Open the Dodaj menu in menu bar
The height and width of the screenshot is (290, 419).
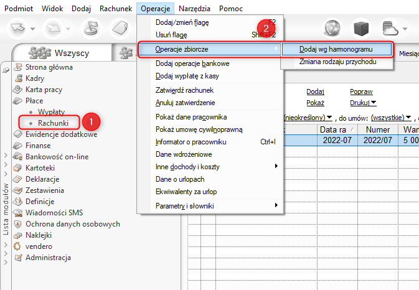(x=81, y=9)
